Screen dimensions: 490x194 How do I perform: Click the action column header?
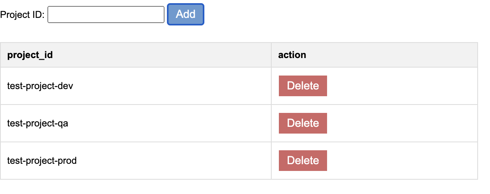click(292, 55)
